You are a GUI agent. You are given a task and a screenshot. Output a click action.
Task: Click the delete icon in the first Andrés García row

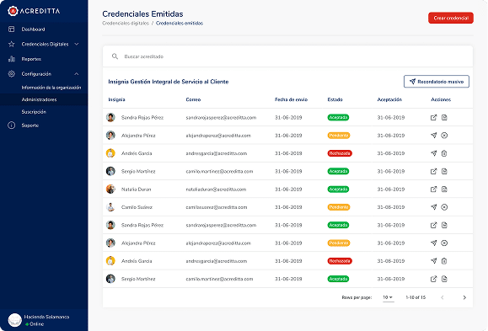(x=444, y=153)
